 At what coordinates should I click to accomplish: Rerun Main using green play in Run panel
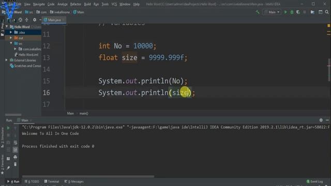click(x=8, y=128)
